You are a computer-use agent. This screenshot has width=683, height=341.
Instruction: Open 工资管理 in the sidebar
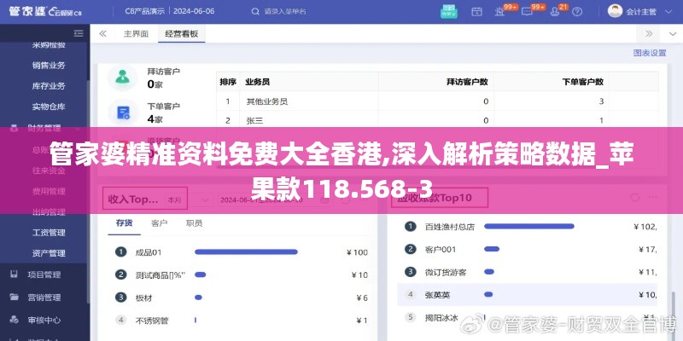(x=49, y=232)
